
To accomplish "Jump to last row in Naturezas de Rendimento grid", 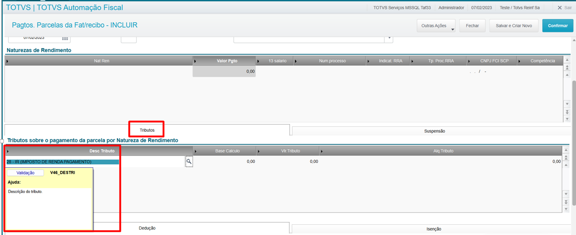I will pos(567,119).
